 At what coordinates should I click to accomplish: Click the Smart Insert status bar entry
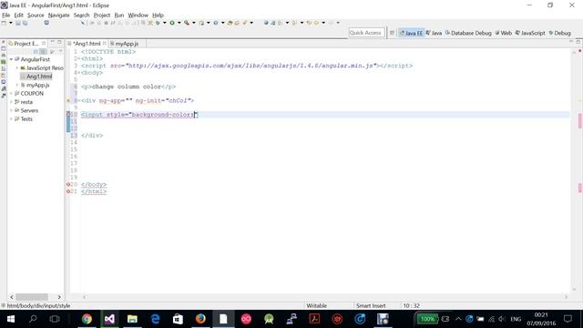point(371,306)
